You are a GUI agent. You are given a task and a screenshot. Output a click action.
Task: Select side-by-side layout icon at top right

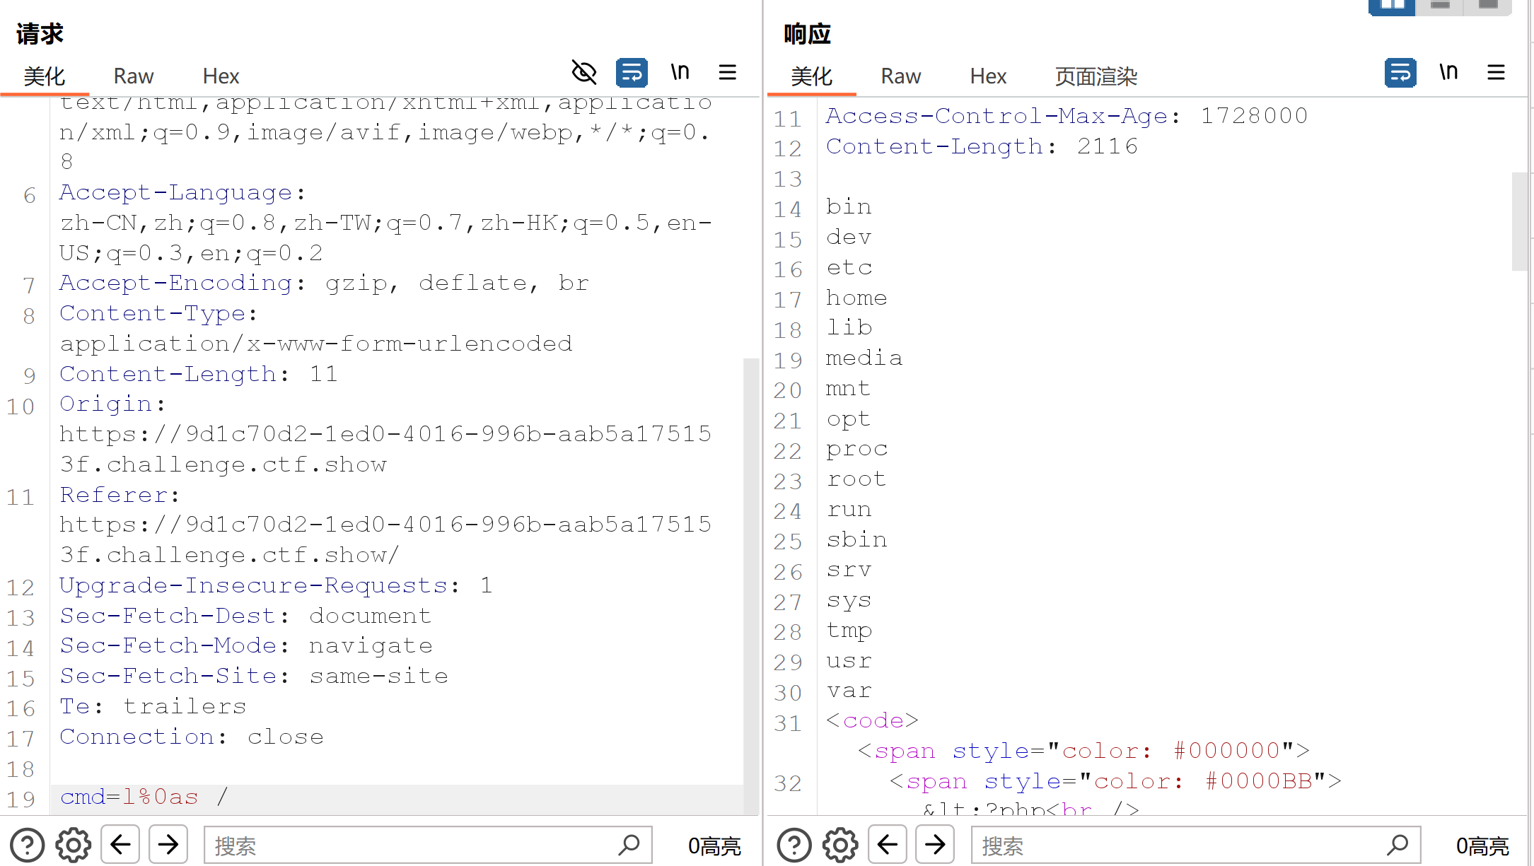click(1392, 6)
